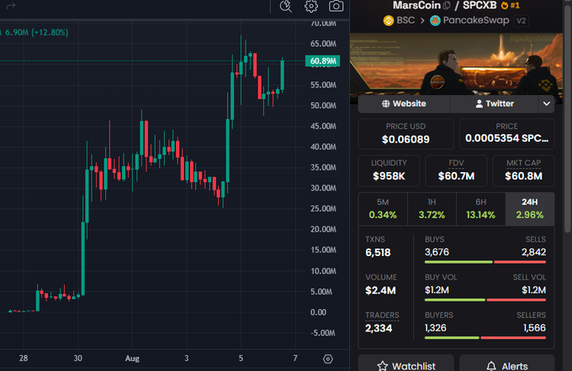
Task: Click the MarsCoin token name
Action: pos(416,6)
